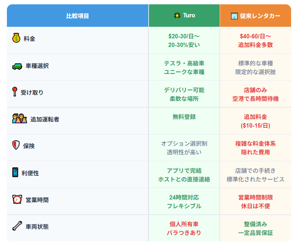Click the smartphone icon beside 利便性
298x244 pixels.
tap(15, 172)
